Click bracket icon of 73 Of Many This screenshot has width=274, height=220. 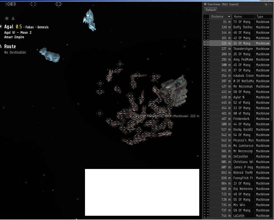206,22
